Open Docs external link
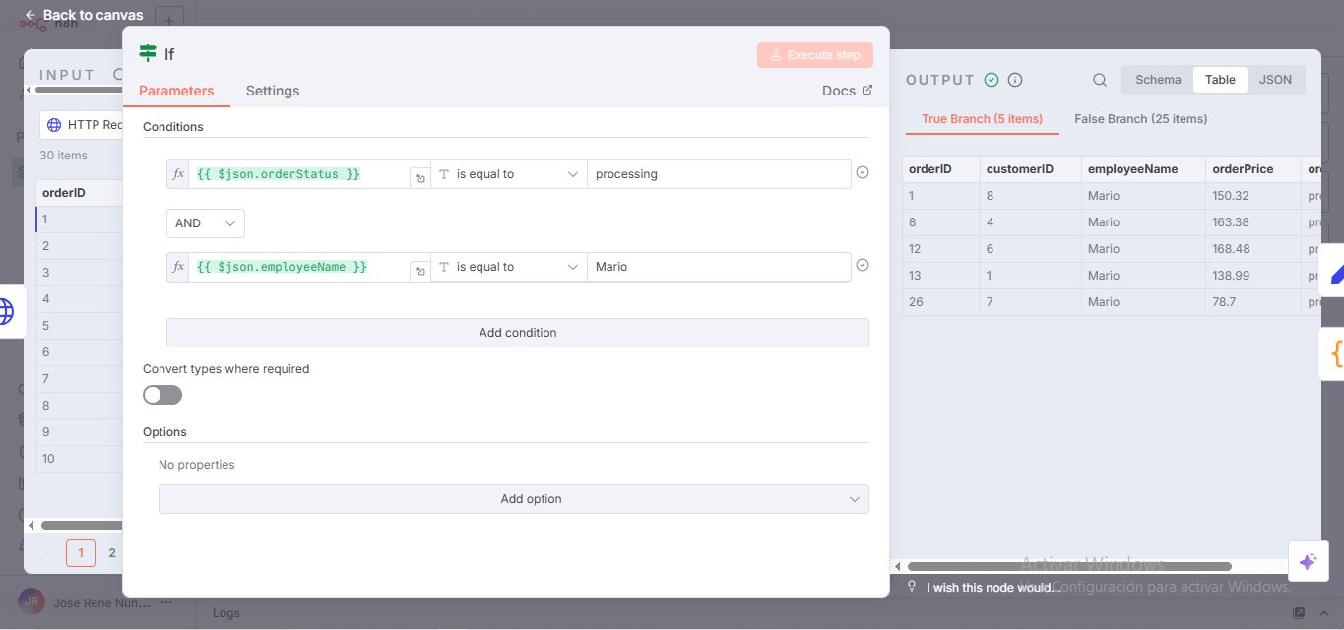1344x630 pixels. point(847,91)
